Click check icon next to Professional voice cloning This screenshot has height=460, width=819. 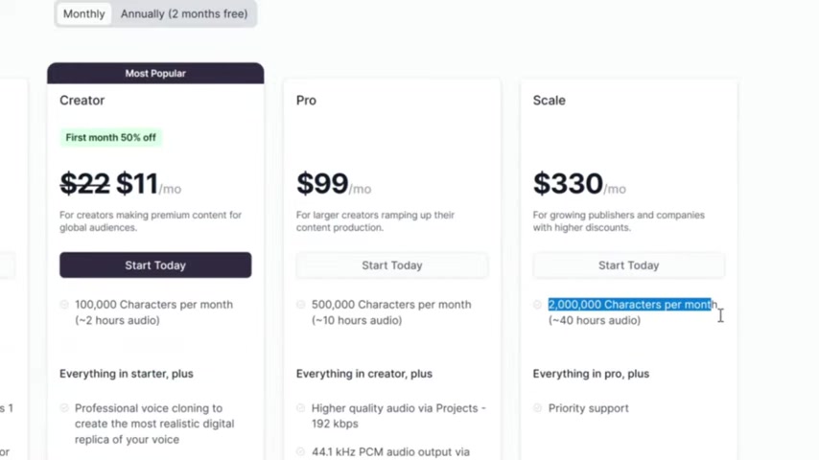[64, 408]
